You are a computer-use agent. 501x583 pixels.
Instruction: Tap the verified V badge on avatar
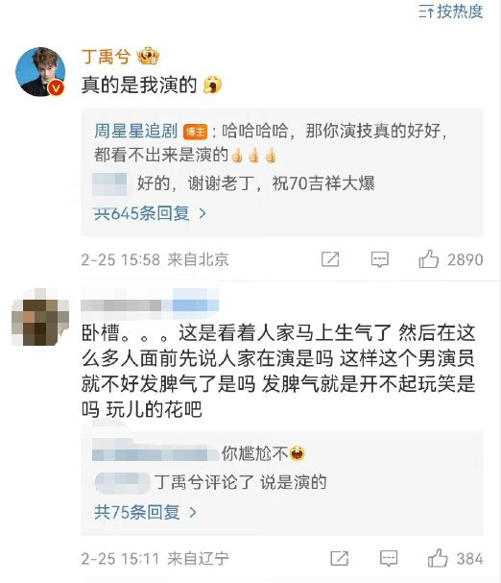(x=57, y=88)
